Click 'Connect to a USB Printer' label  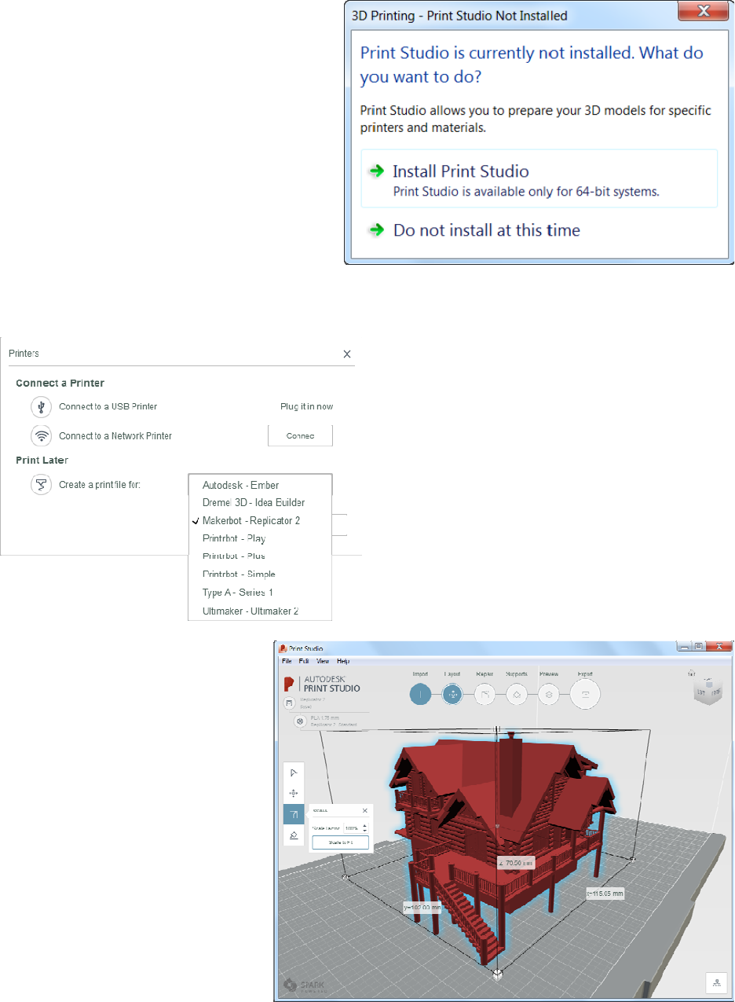click(108, 406)
